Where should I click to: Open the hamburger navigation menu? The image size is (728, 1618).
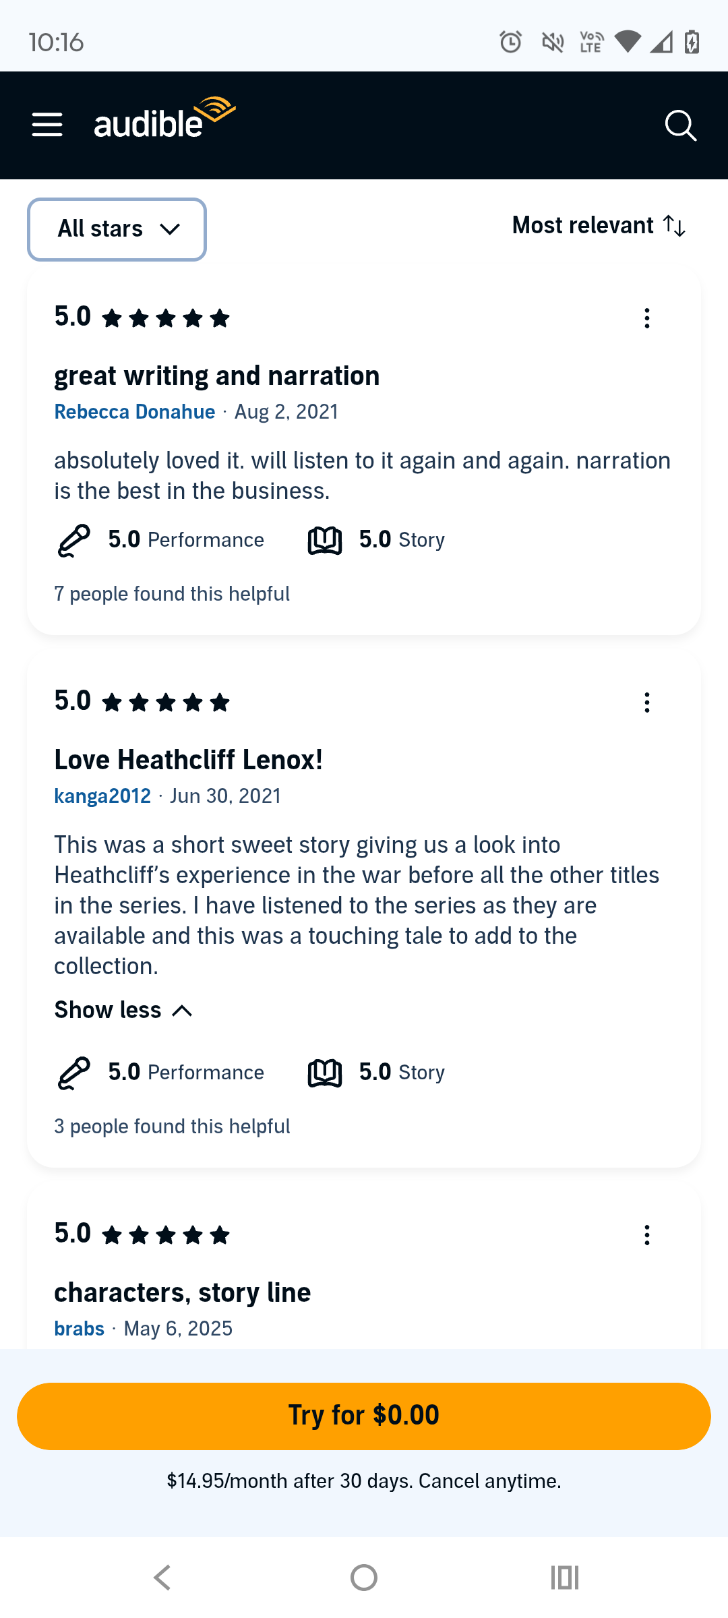(47, 125)
